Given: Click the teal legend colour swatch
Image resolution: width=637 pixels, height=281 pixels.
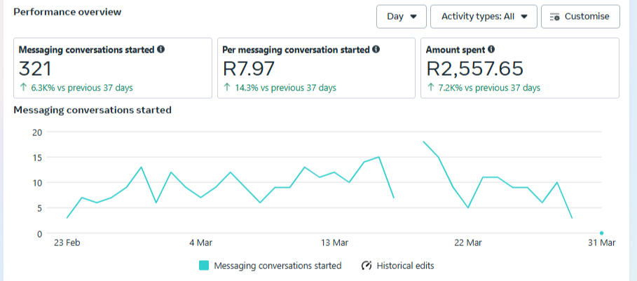Looking at the screenshot, I should pos(204,266).
